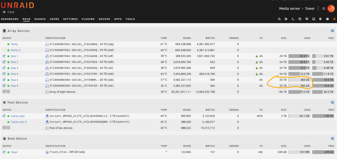Select 'Pool of two devices' text
Viewport: 337px width, 159px height.
[61, 128]
